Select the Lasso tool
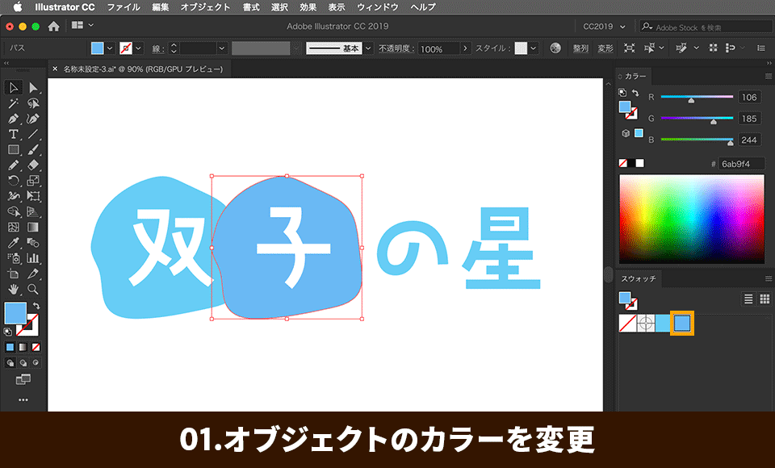 33,103
